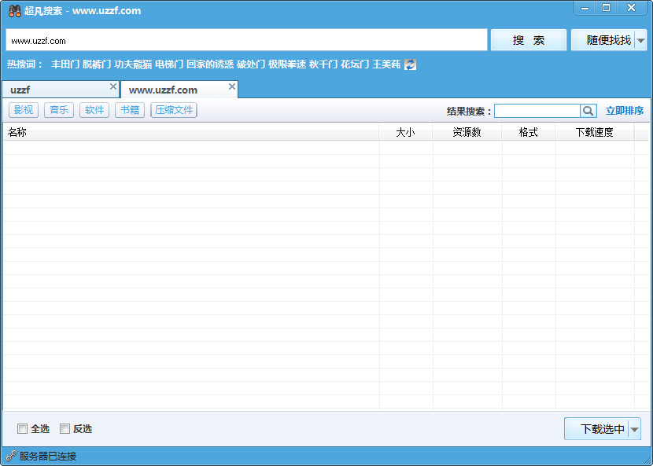Screen dimensions: 653x466
Task: Sort by the 格式 column header
Action: click(529, 132)
